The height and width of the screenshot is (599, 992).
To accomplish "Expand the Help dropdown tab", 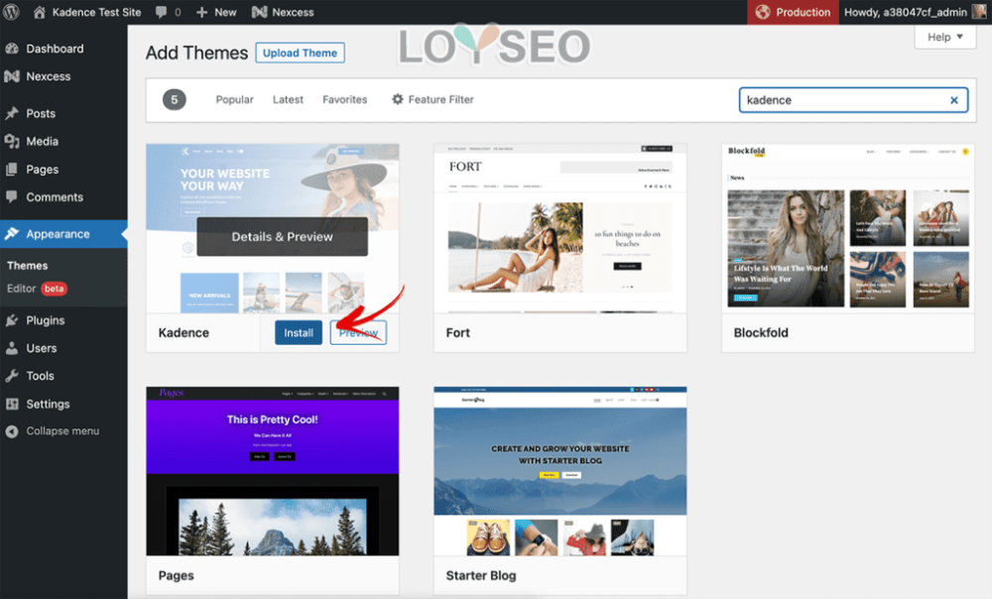I will 944,38.
